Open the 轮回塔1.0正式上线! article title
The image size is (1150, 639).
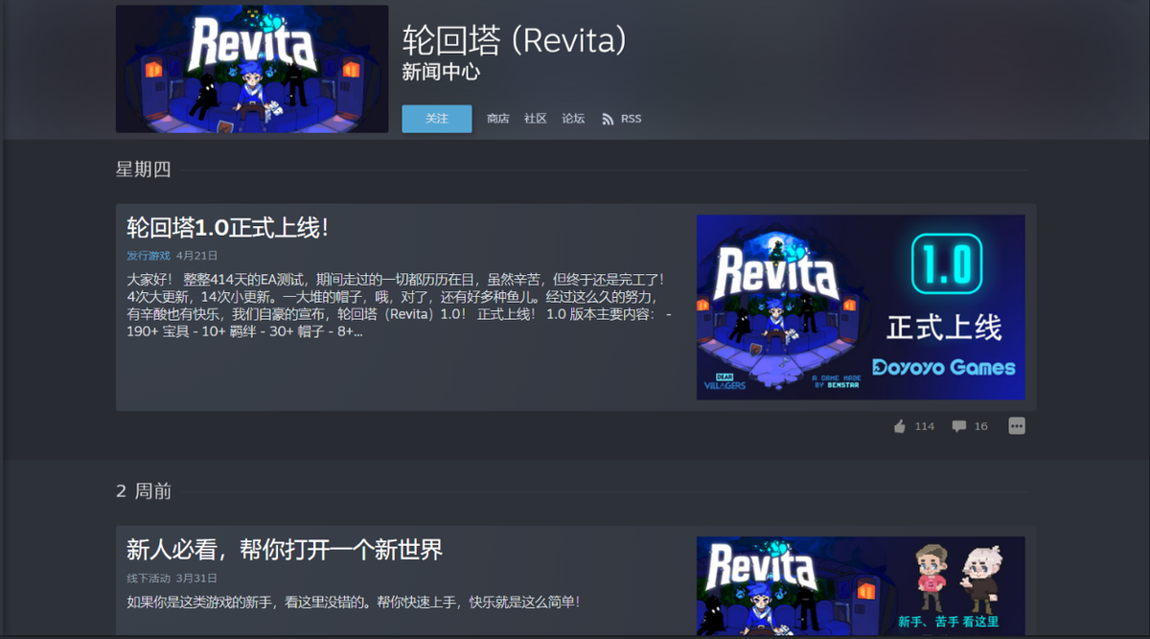coord(228,228)
